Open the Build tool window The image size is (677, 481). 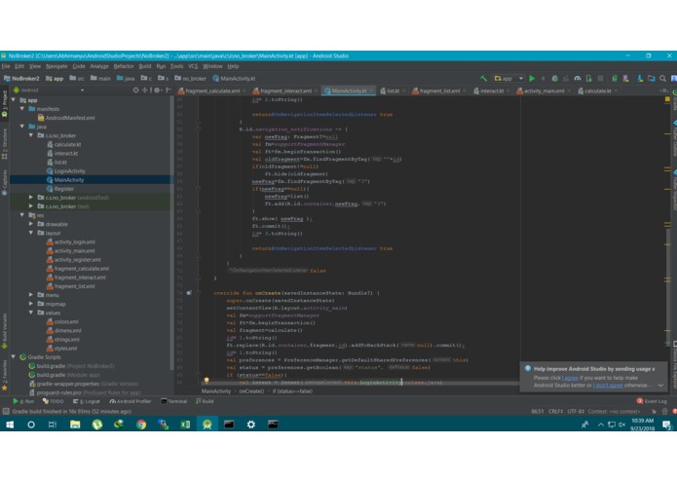coord(205,401)
